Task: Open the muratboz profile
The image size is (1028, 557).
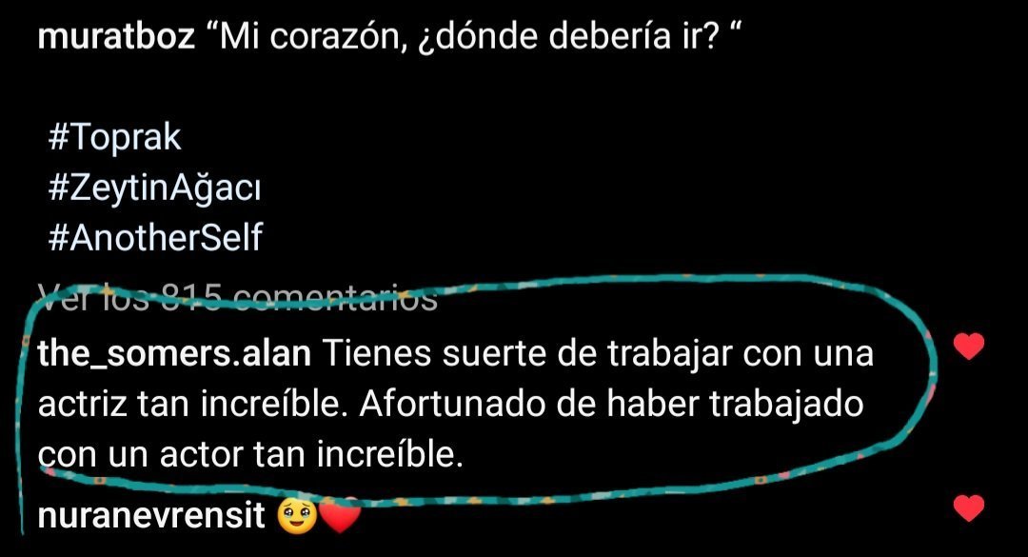Action: [x=116, y=36]
